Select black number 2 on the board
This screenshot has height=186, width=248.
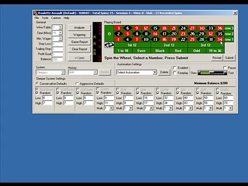tap(118, 34)
